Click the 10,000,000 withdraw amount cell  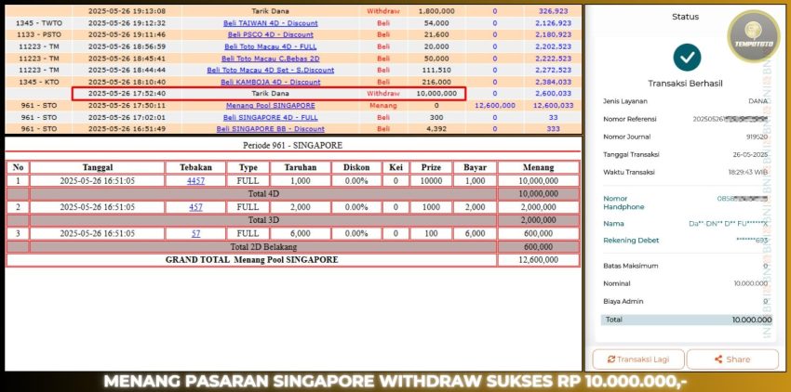436,93
